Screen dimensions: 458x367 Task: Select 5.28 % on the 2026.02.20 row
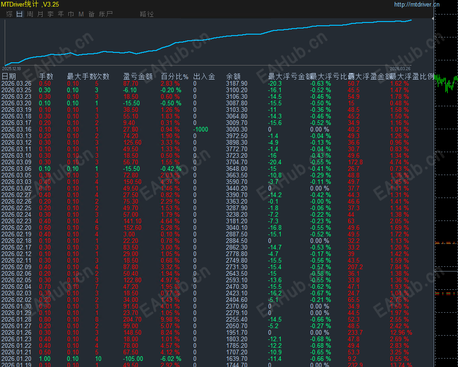(x=170, y=228)
